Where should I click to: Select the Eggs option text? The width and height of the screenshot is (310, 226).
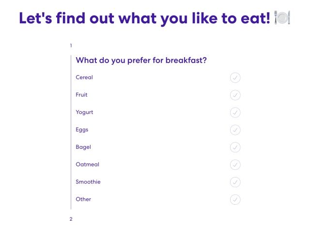[82, 129]
